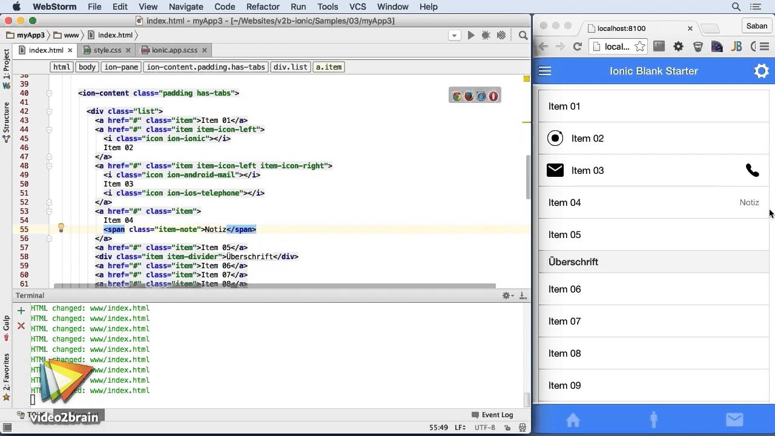Open the VCS menu

pyautogui.click(x=358, y=7)
